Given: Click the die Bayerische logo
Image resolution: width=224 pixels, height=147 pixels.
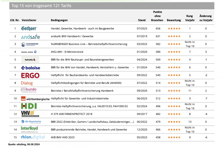Looking at the screenshot, I should coord(31,122).
